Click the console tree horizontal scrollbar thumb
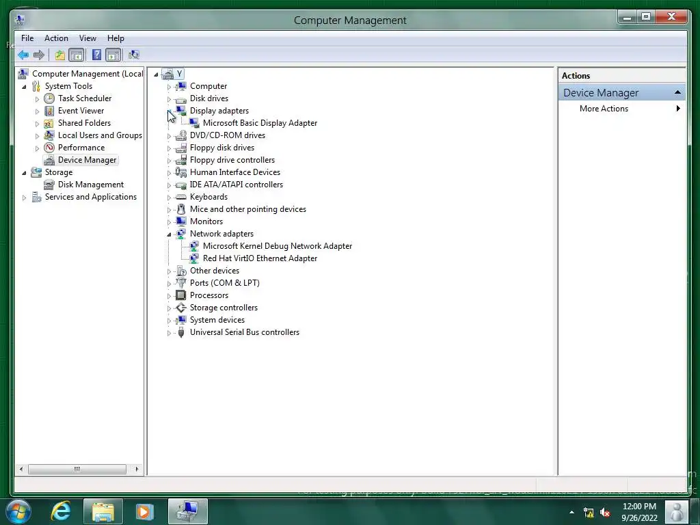Image resolution: width=700 pixels, height=525 pixels. point(77,469)
